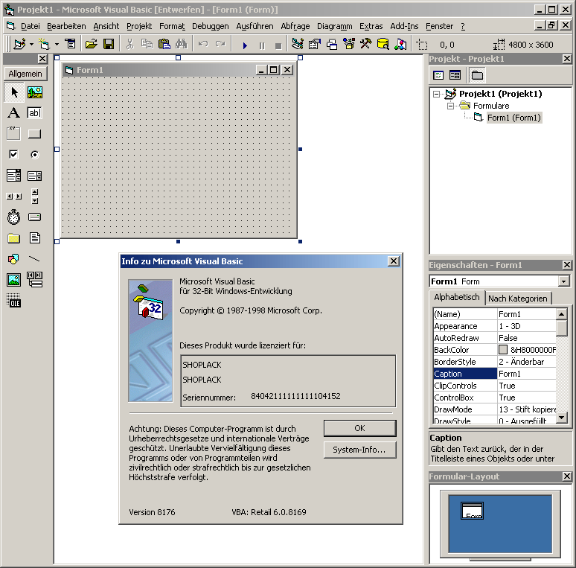Click the Find binoculars toolbar icon
Image resolution: width=576 pixels, height=568 pixels.
point(182,45)
